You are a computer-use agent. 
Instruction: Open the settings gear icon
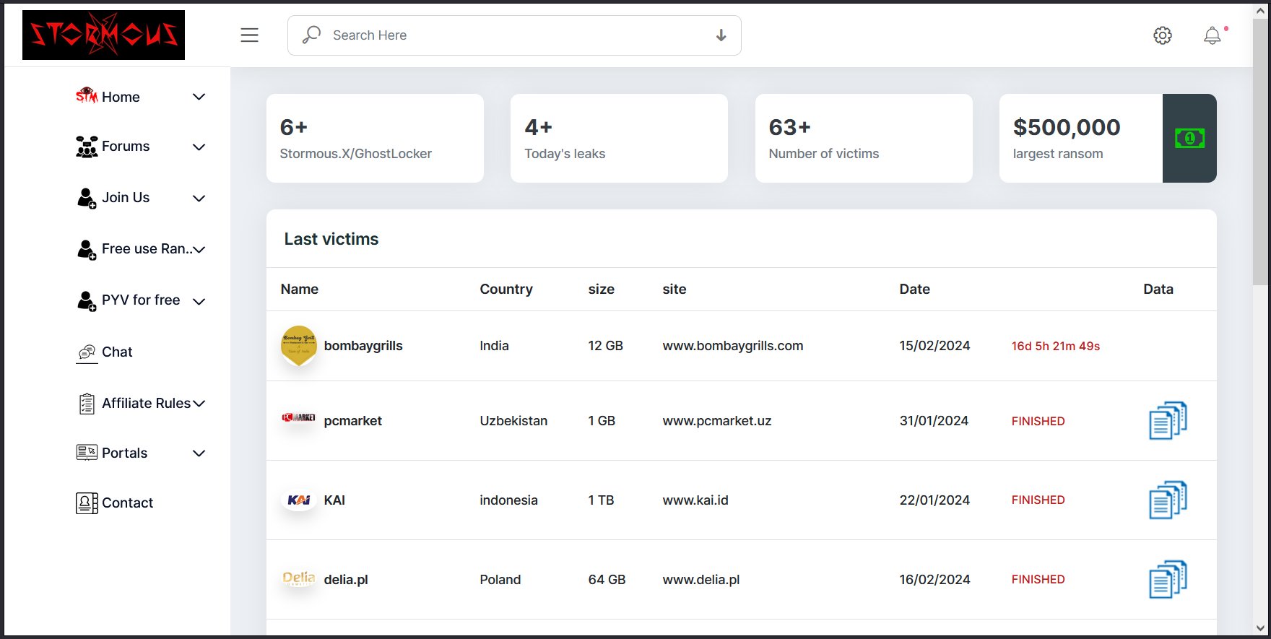click(x=1163, y=35)
